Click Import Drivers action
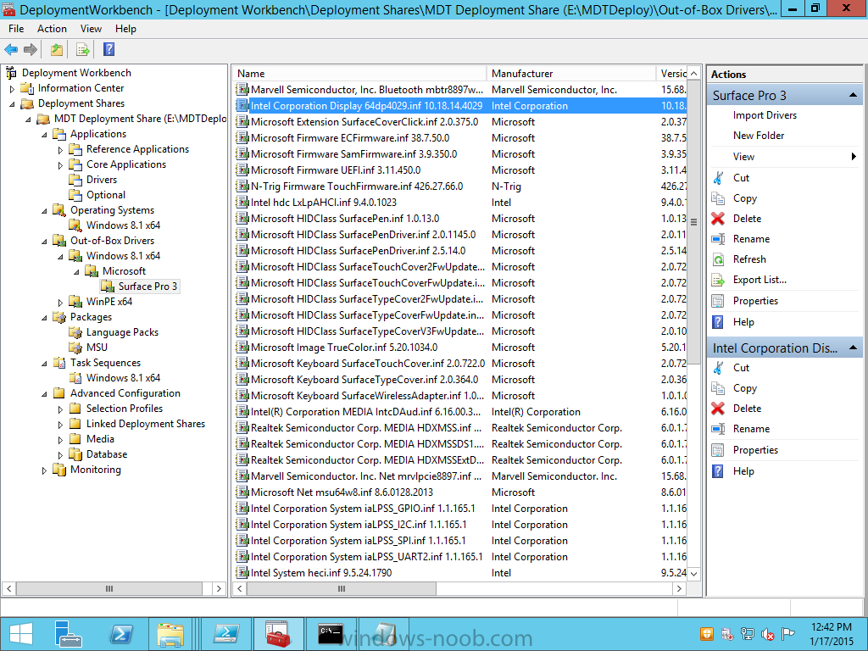 pyautogui.click(x=765, y=115)
